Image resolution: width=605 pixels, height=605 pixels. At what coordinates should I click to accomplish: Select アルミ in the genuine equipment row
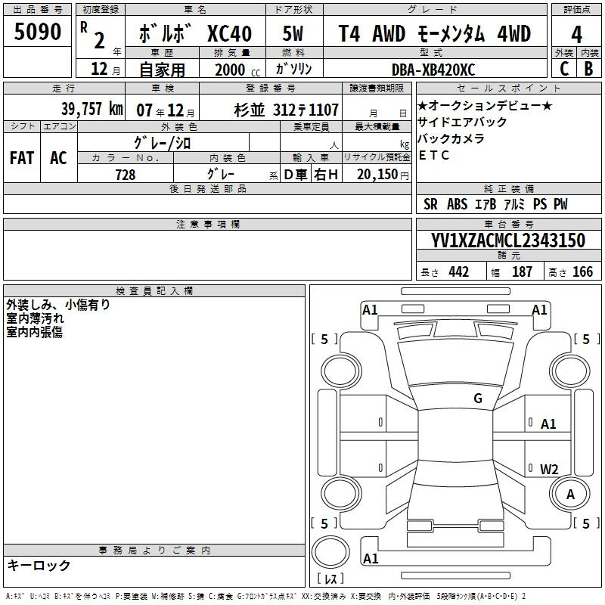(514, 204)
